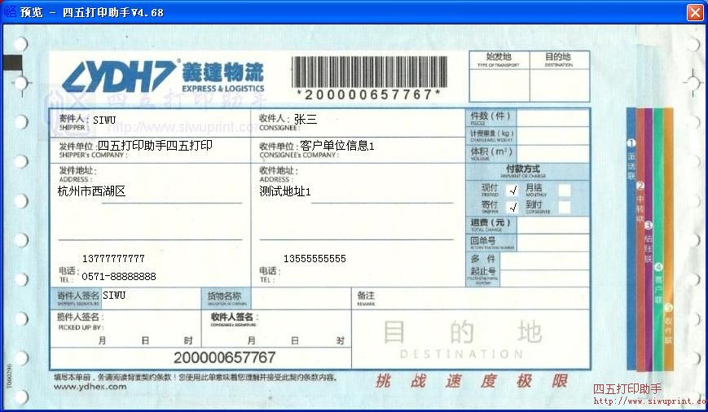Check the 到付 consignee payment checkbox

564,207
